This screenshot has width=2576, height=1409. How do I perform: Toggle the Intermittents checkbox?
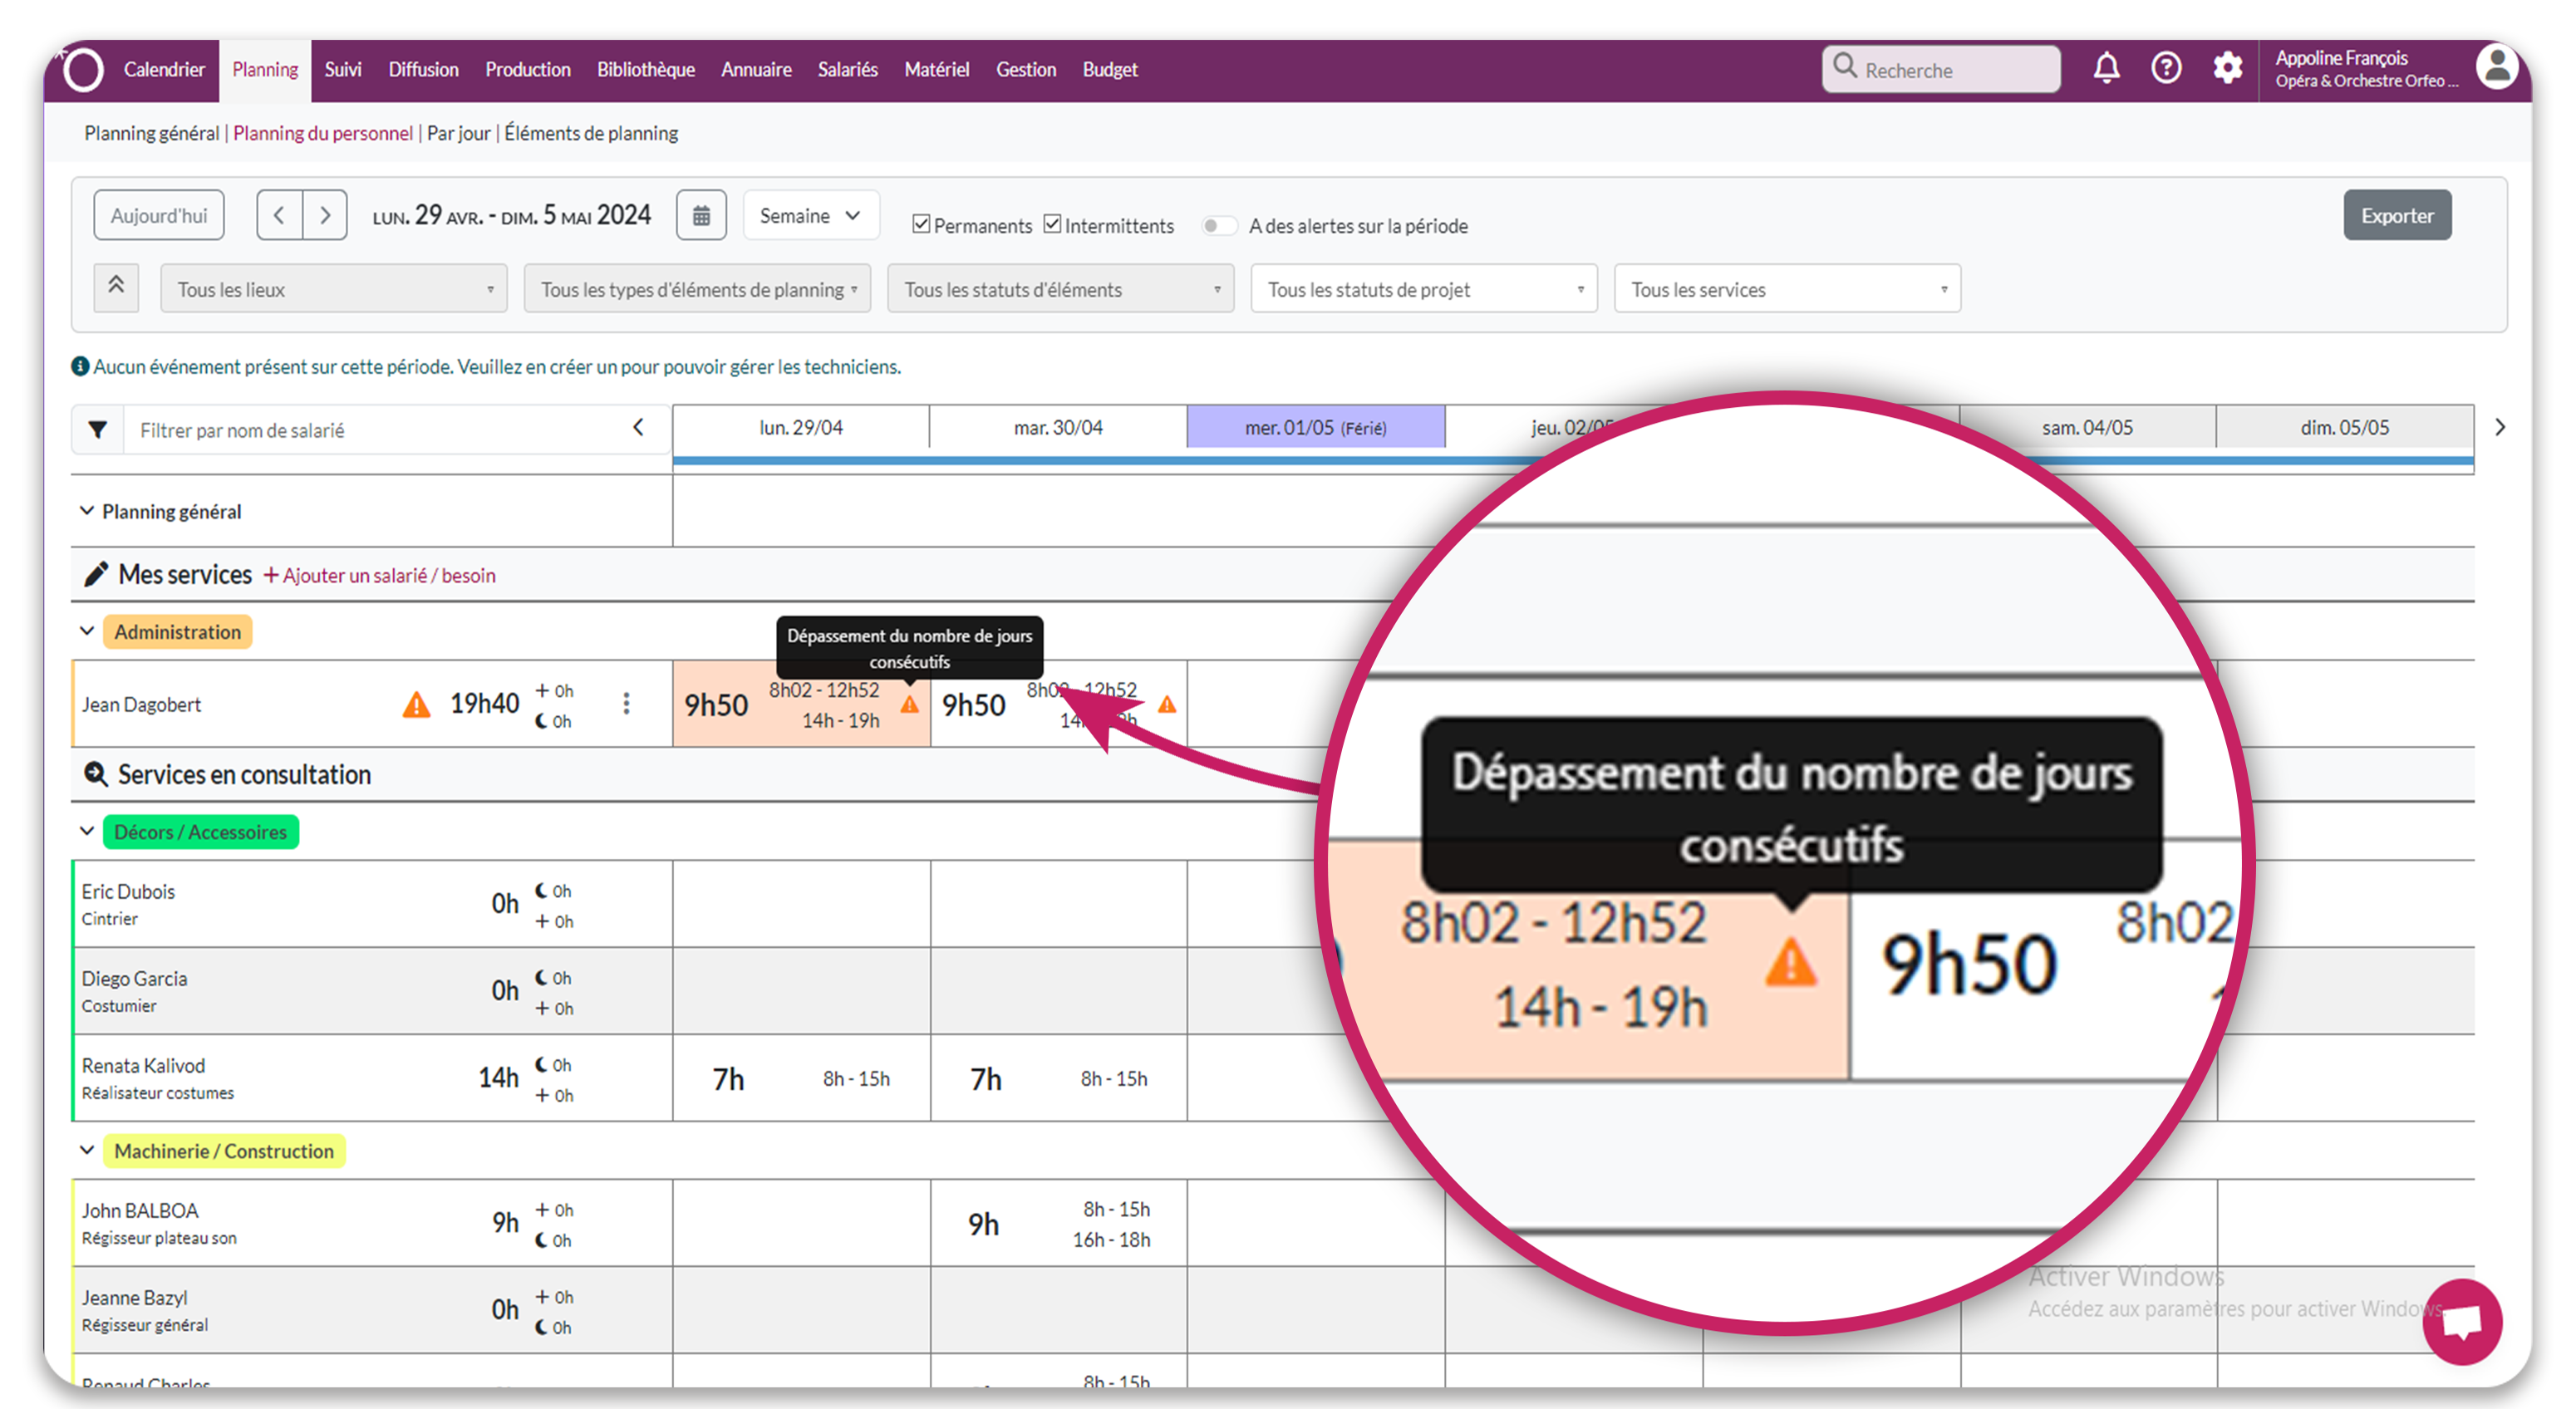pyautogui.click(x=1052, y=224)
